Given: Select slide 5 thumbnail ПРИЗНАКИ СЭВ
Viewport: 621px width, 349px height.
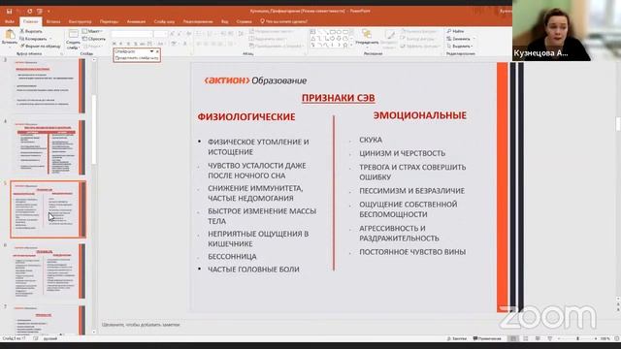Looking at the screenshot, I should (x=48, y=209).
